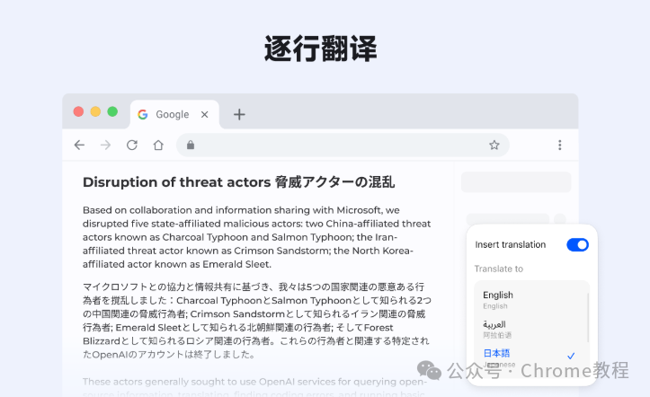
Task: Click the Disruption of threat actors heading
Action: coord(238,182)
